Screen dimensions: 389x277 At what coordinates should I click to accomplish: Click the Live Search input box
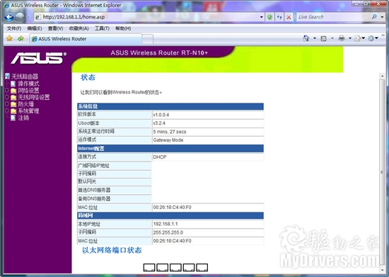coord(333,17)
